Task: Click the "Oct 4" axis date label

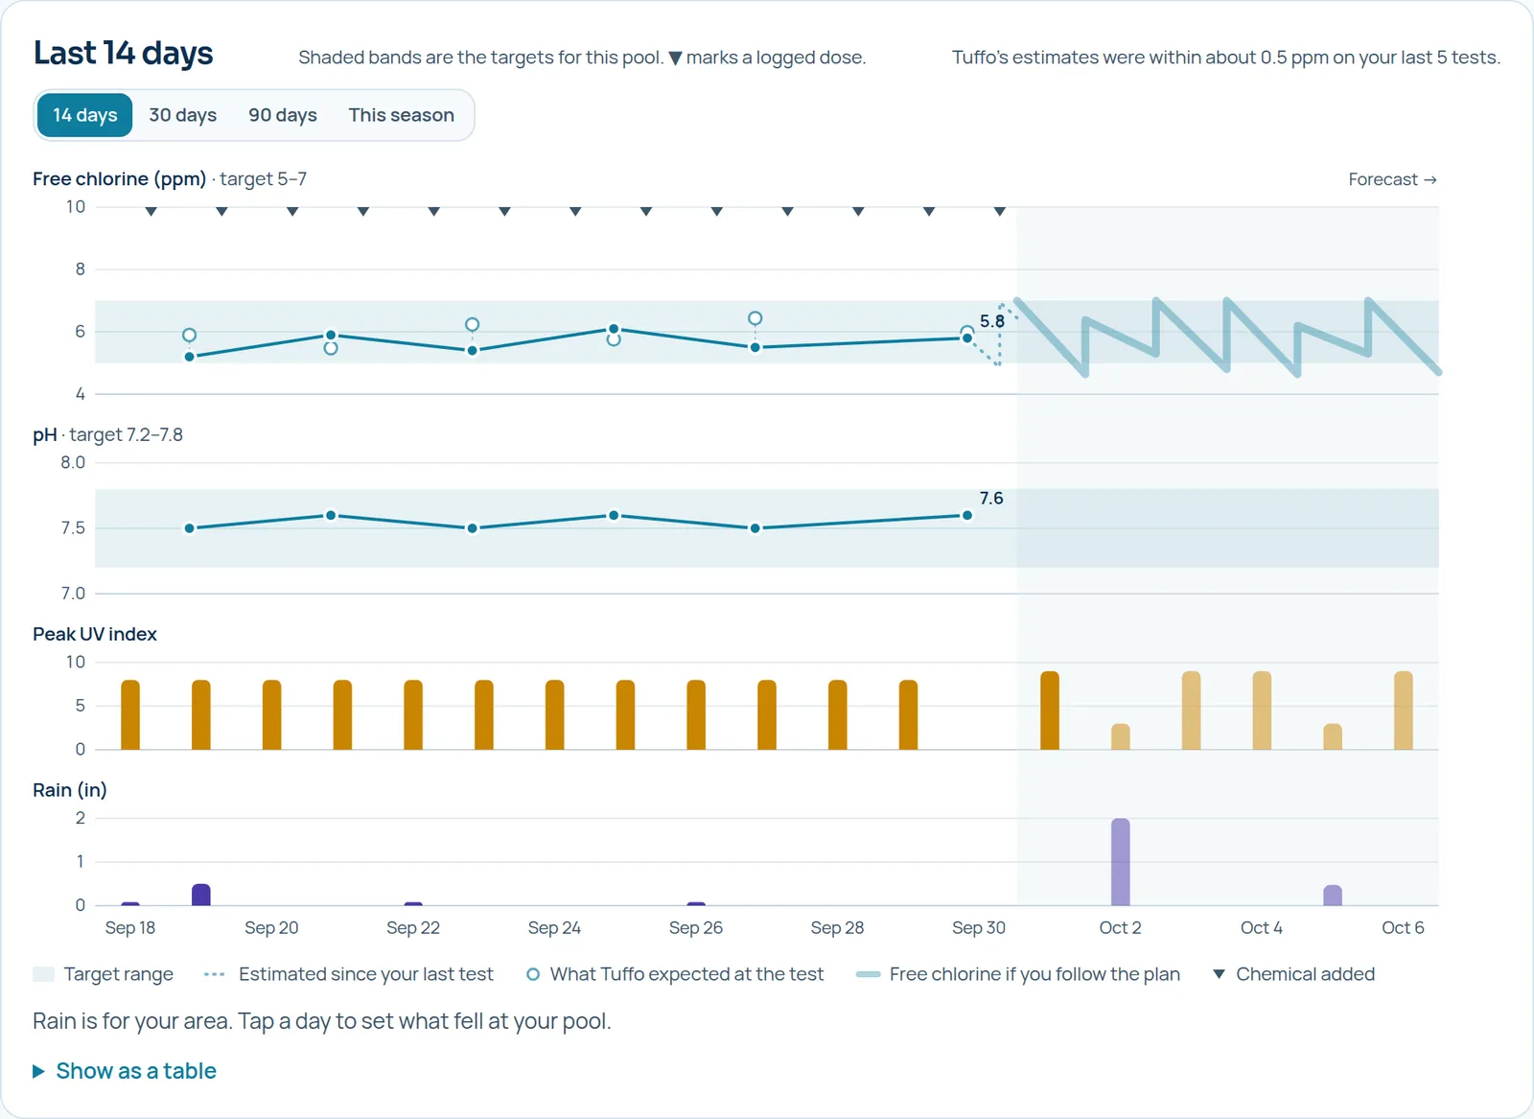Action: coord(1262,928)
